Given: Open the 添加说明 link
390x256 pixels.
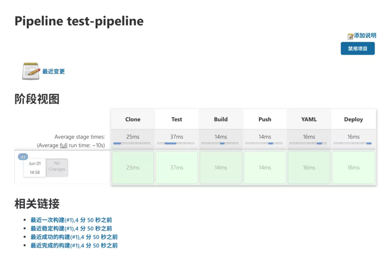Looking at the screenshot, I should pos(365,35).
